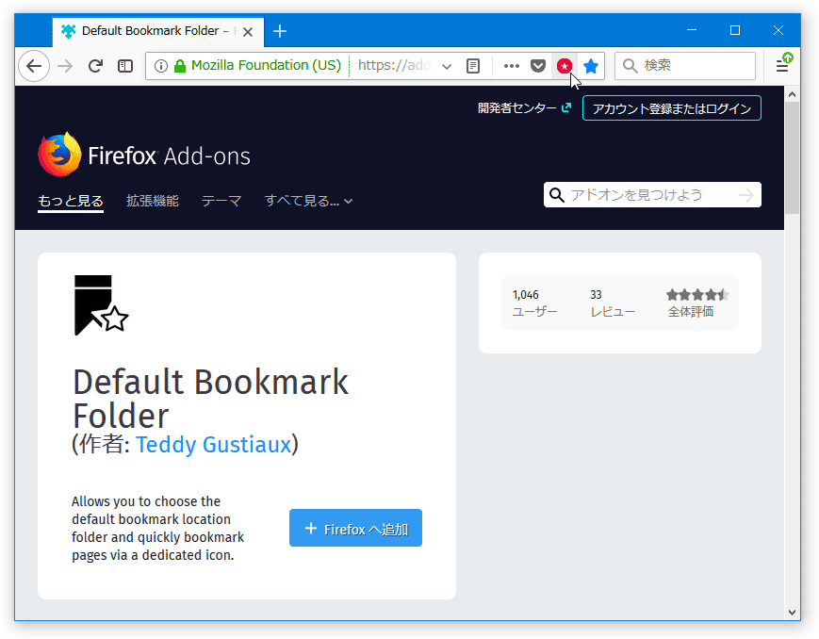Screen dimensions: 819x639
Task: Click the vertical scrollbar thumb
Action: click(792, 157)
